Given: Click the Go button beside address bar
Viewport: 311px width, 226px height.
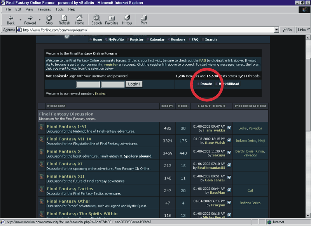Looking at the screenshot, I should click(x=287, y=30).
